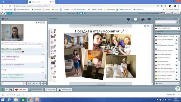The image size is (181, 102).
Task: Focus the Members search field
Action: pos(165,22)
